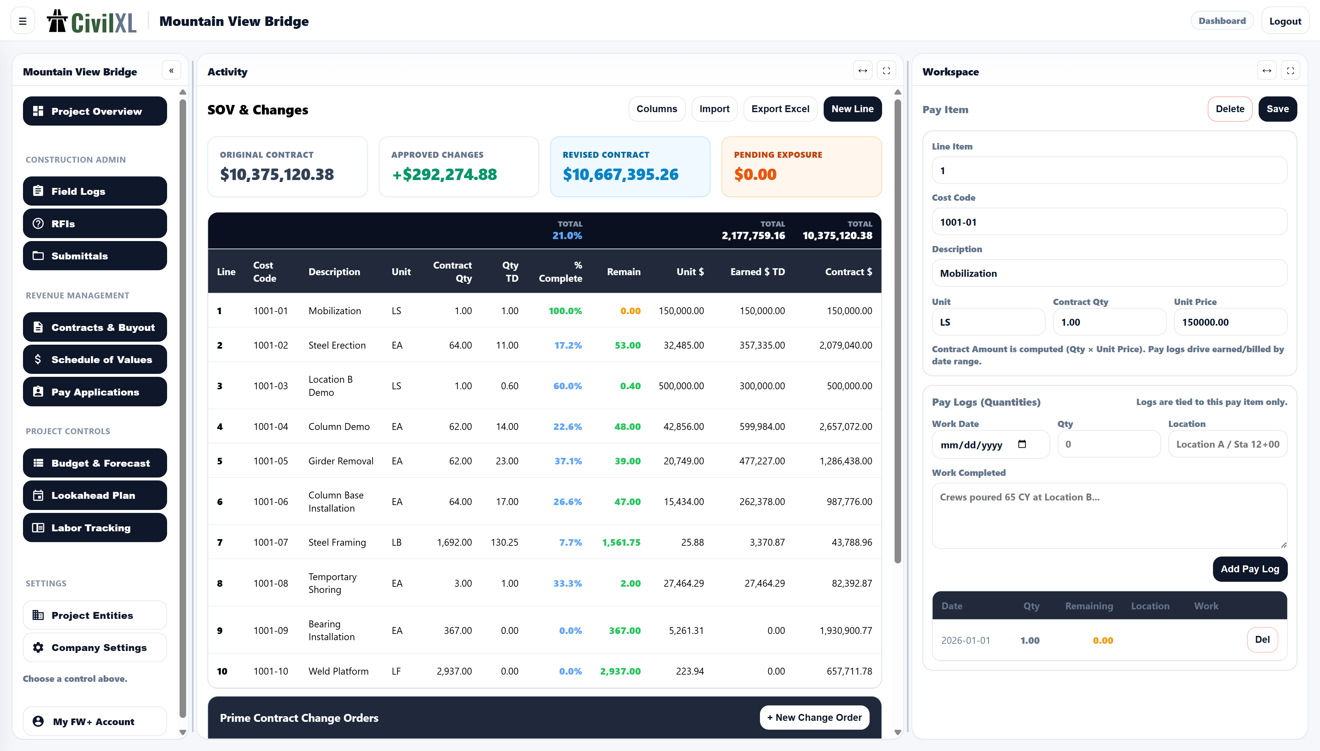Collapse the Mountain View Bridge sidebar
Viewport: 1320px width, 751px height.
click(x=171, y=71)
